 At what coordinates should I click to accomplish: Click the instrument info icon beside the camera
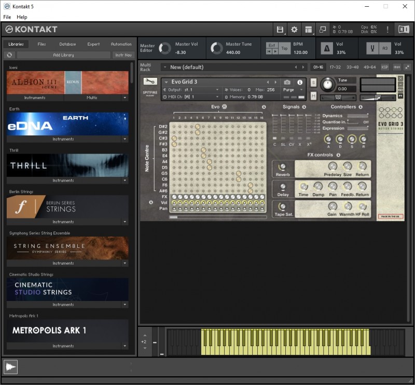(x=300, y=82)
